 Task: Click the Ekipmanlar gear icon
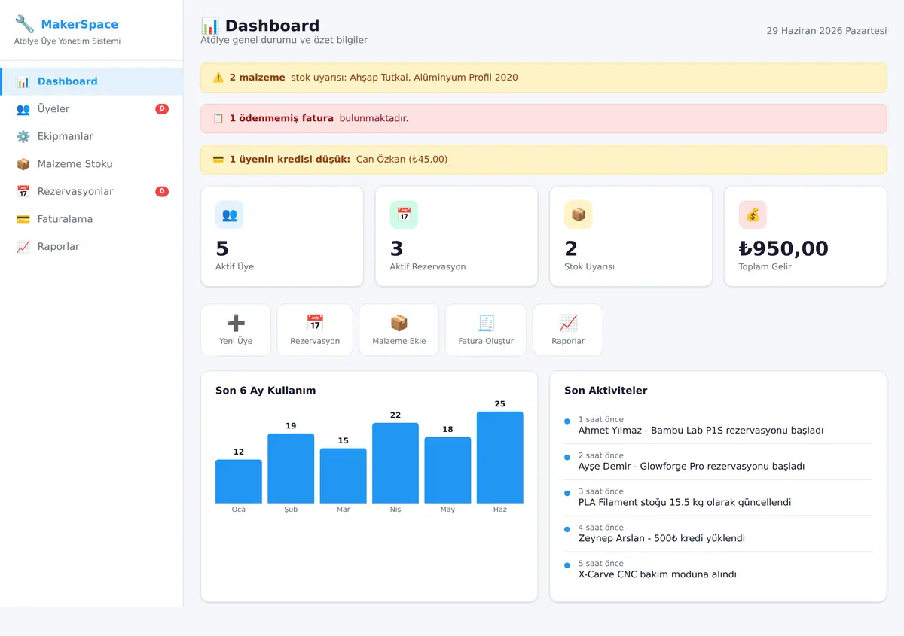point(23,136)
